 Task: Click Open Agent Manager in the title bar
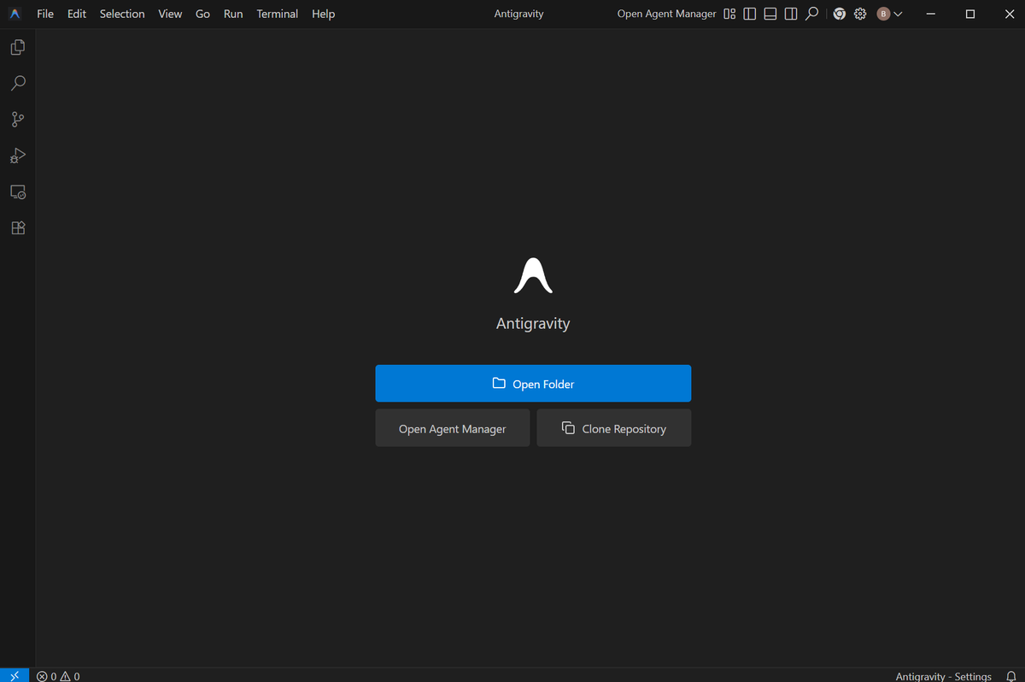pos(666,14)
